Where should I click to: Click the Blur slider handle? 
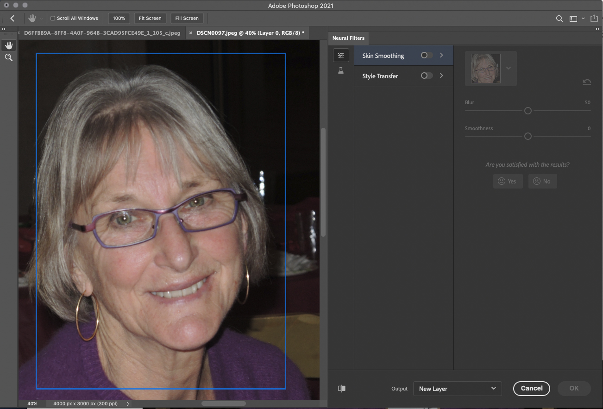[528, 111]
